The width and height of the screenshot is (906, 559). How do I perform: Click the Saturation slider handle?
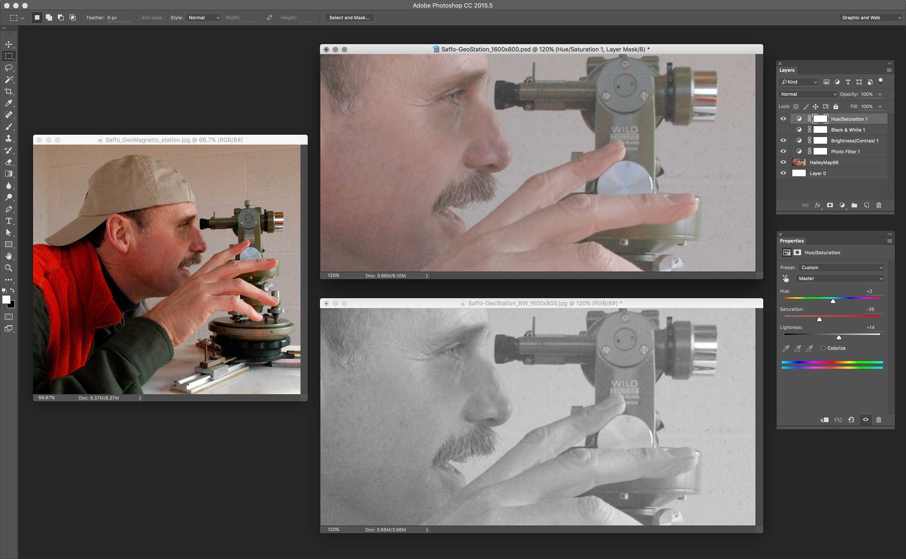point(819,319)
